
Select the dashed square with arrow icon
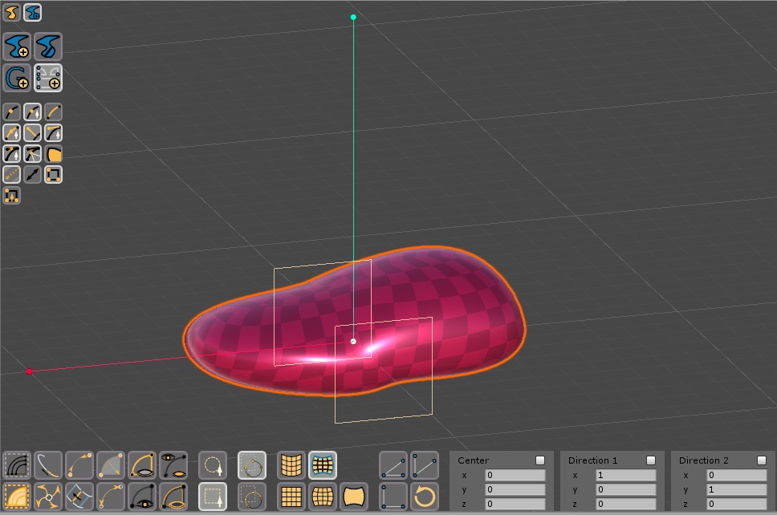[x=213, y=497]
